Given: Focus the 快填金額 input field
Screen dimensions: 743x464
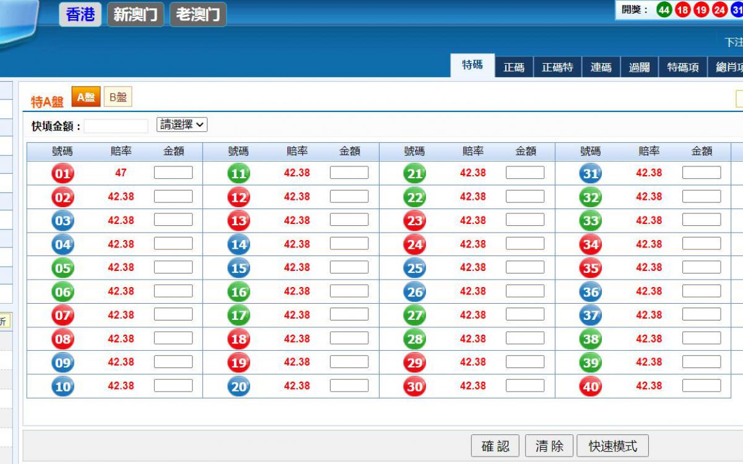Looking at the screenshot, I should (x=116, y=126).
